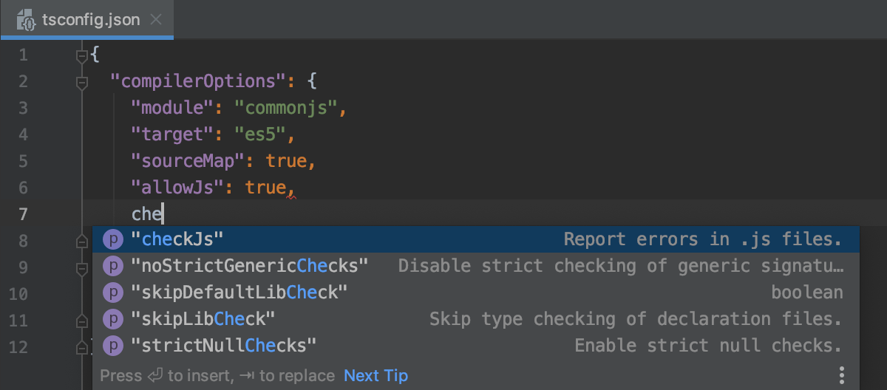Viewport: 887px width, 390px height.
Task: Click the "es5" value
Action: pos(260,134)
